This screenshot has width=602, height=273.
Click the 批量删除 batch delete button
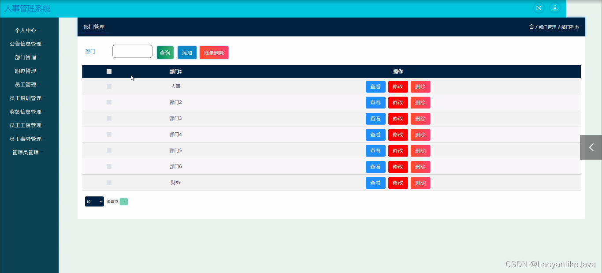[x=214, y=52]
